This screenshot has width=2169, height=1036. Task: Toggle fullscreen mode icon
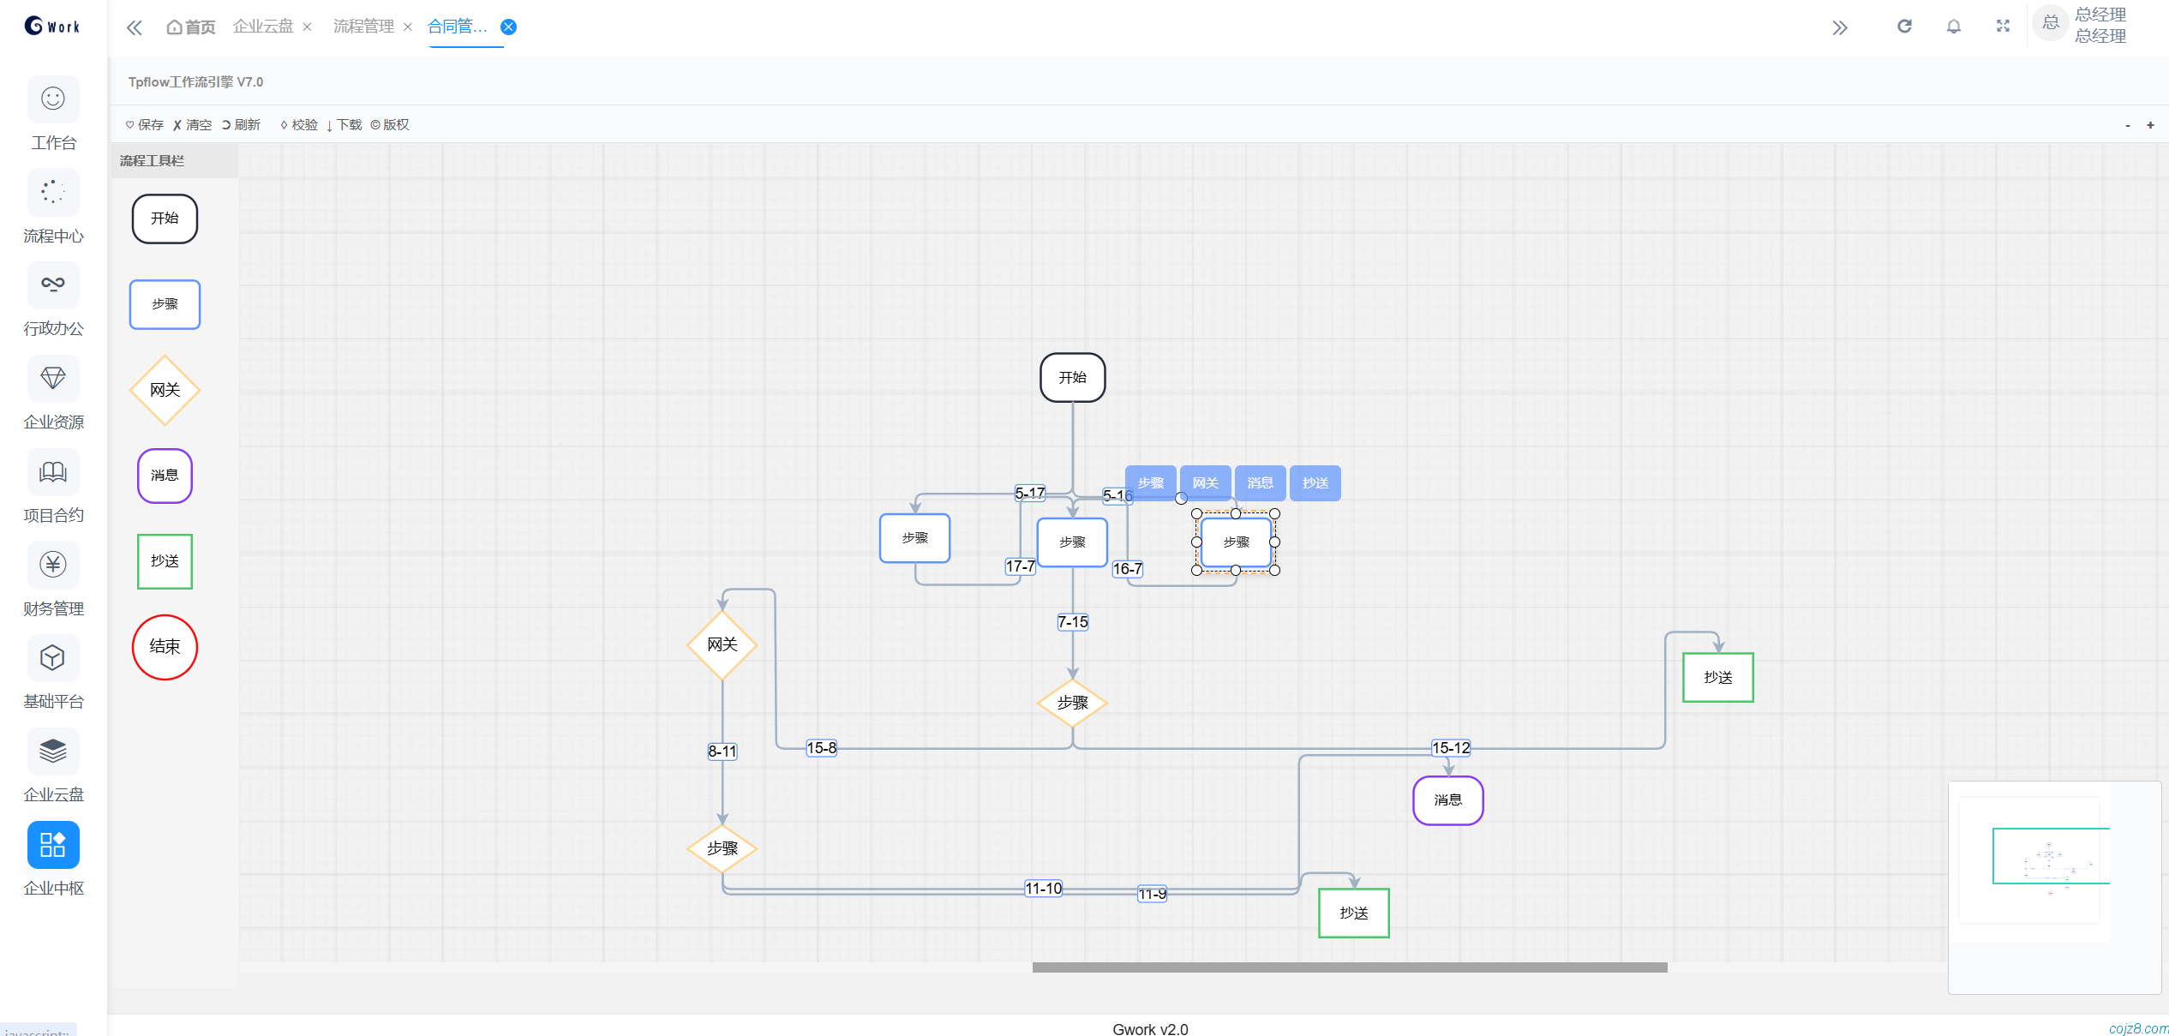coord(2003,27)
